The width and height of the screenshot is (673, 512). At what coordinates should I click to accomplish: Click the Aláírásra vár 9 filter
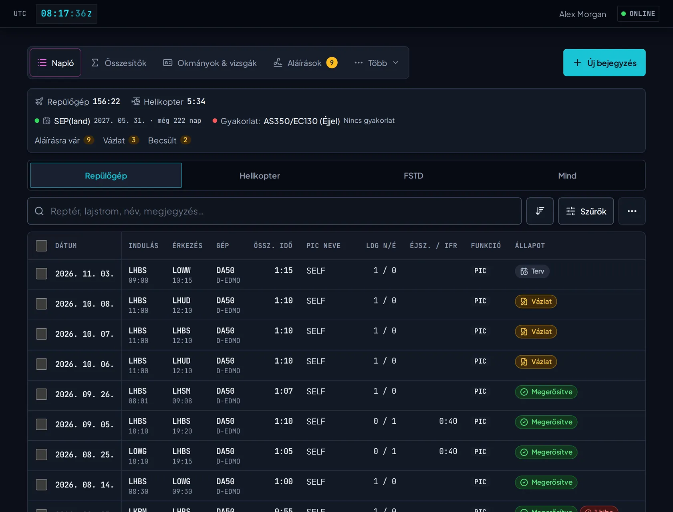tap(64, 140)
